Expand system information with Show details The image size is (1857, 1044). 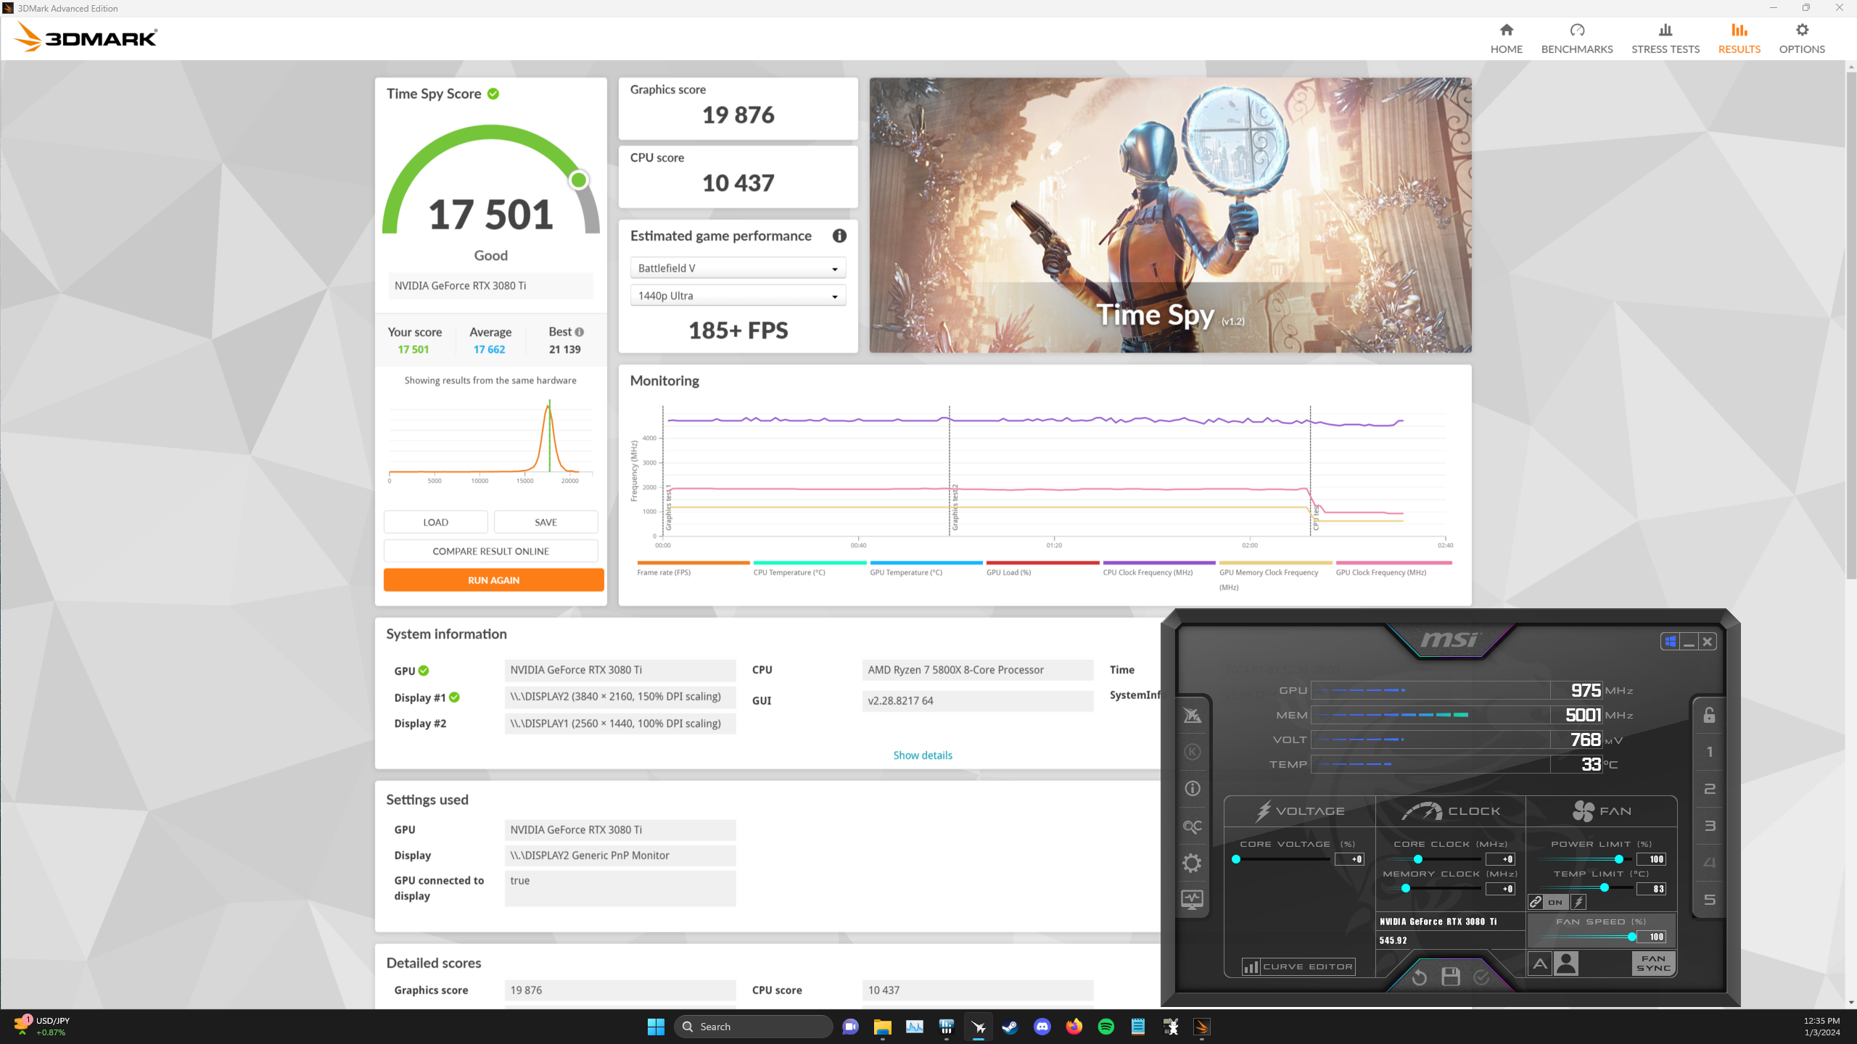coord(923,755)
